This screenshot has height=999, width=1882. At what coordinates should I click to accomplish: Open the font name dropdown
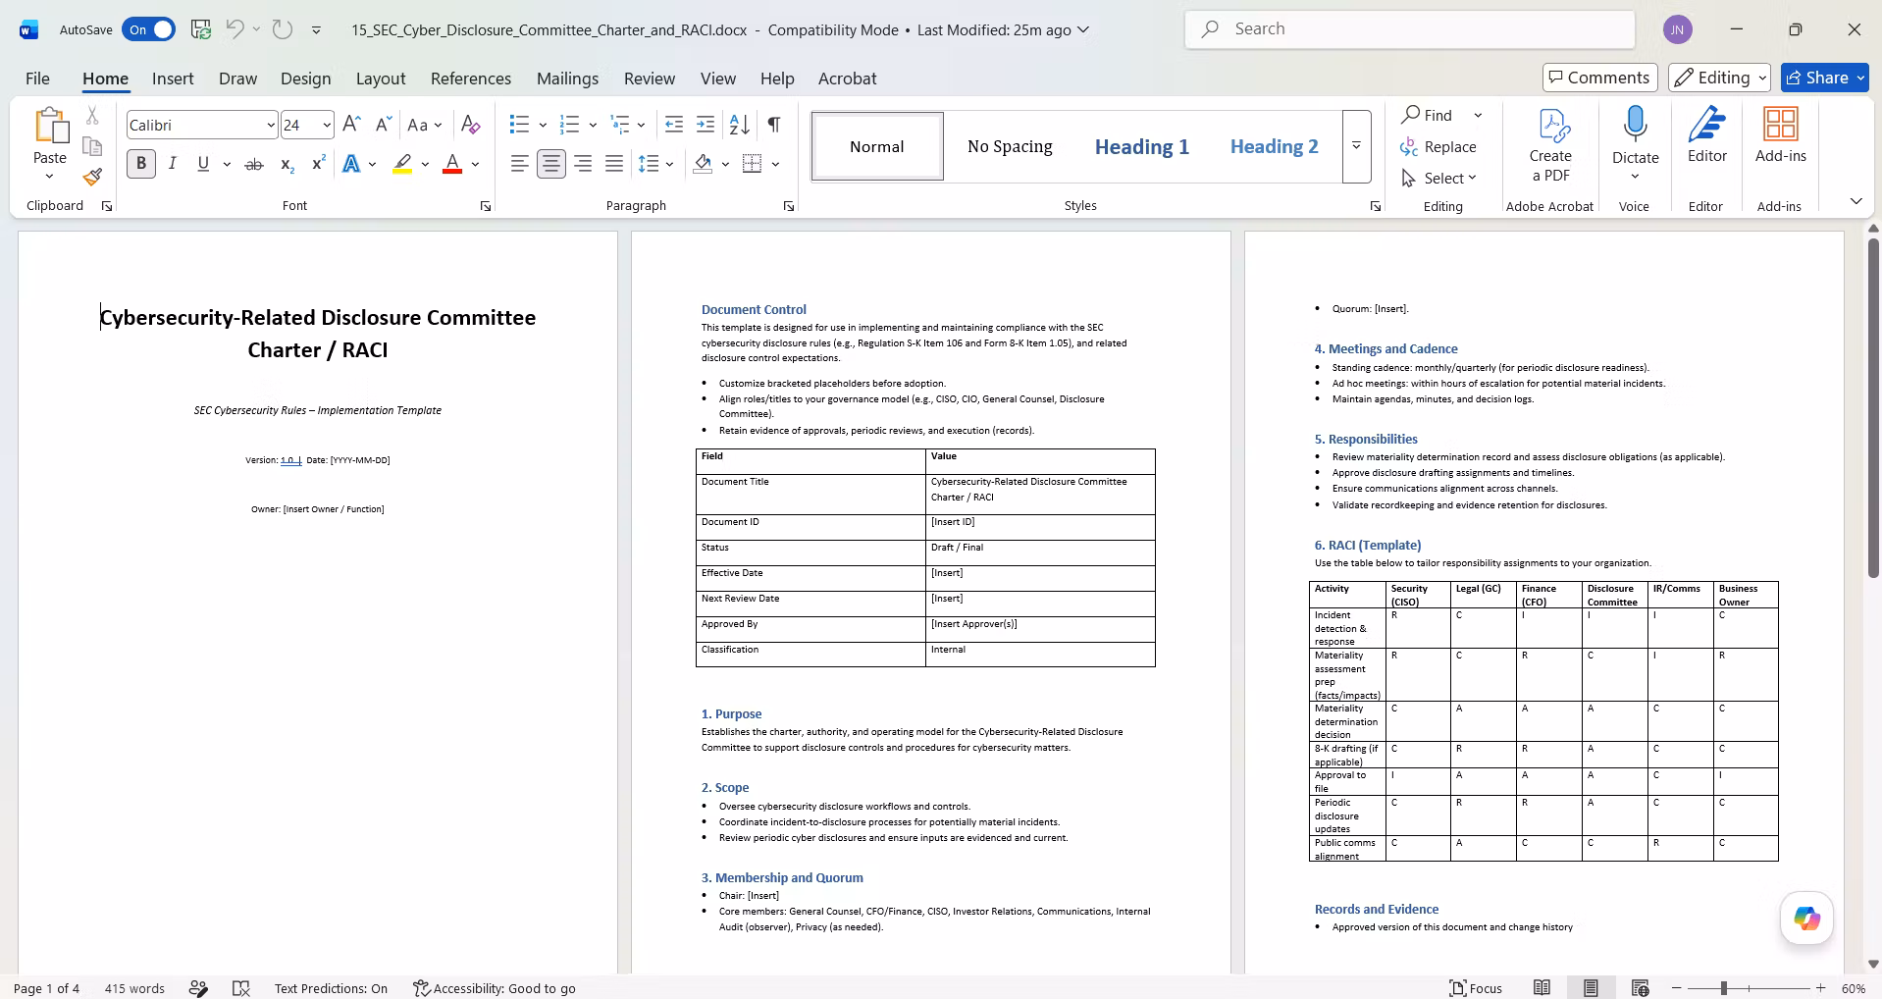coord(270,125)
